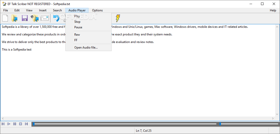The image size is (280, 134).
Task: Open the Help menu
Action: pos(273,10)
